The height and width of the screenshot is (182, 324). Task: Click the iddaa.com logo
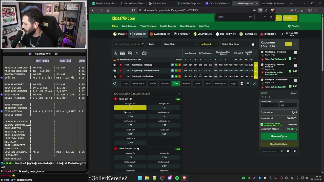tap(123, 18)
